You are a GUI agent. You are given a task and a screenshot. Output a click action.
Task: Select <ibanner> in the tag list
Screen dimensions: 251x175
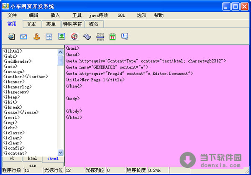tap(14, 82)
